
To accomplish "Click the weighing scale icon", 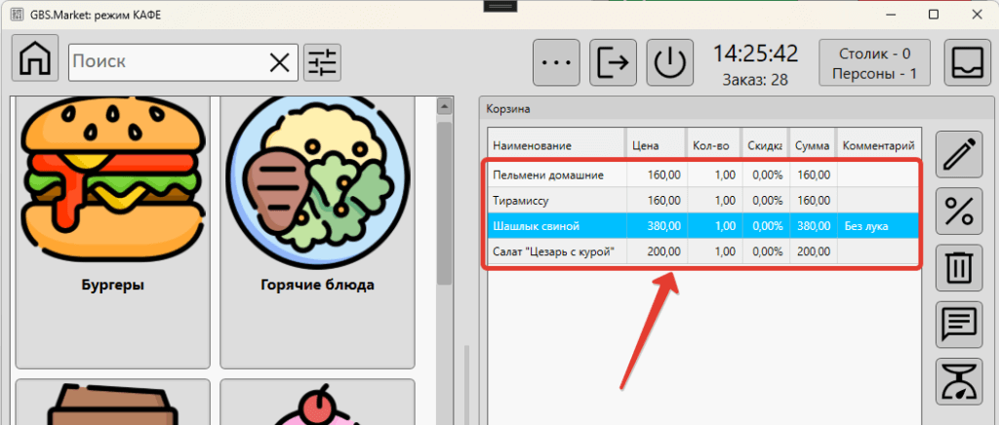I will coord(958,381).
